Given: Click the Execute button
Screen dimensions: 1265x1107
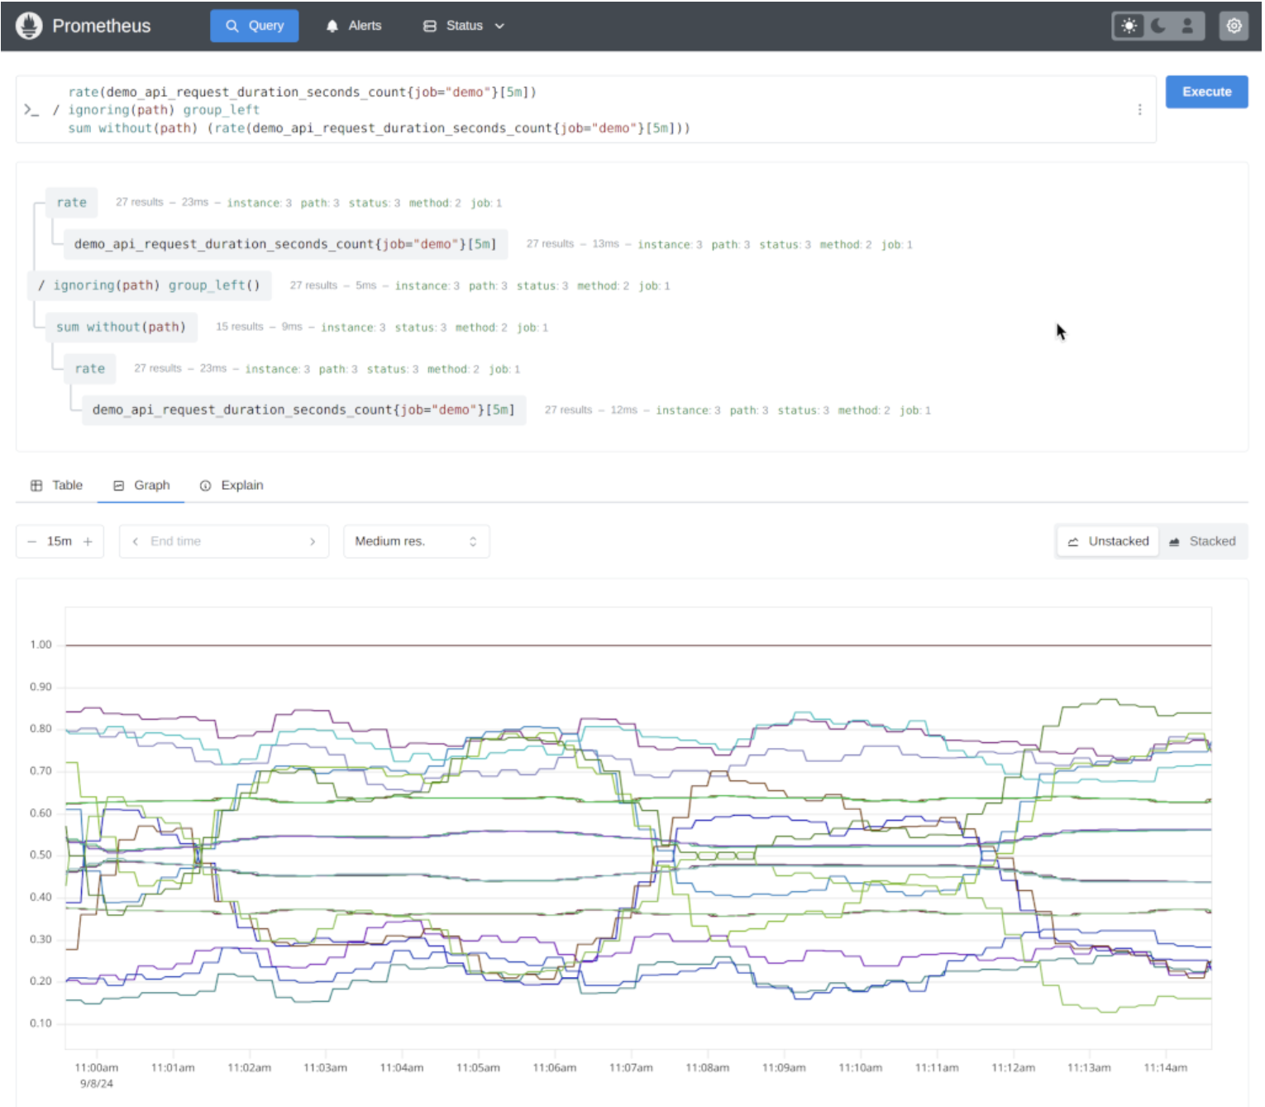Looking at the screenshot, I should coord(1206,91).
